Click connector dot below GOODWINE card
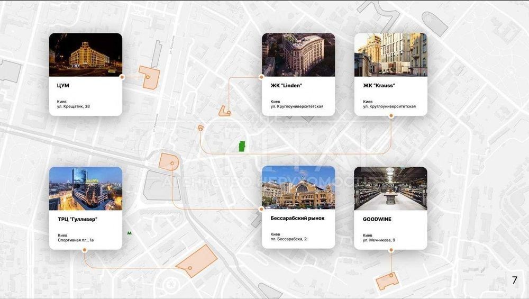Screen dimensions: 529x299 click(x=391, y=250)
